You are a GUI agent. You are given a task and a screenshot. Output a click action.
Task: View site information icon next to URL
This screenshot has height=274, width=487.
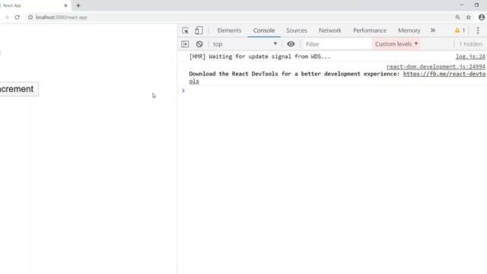click(30, 18)
